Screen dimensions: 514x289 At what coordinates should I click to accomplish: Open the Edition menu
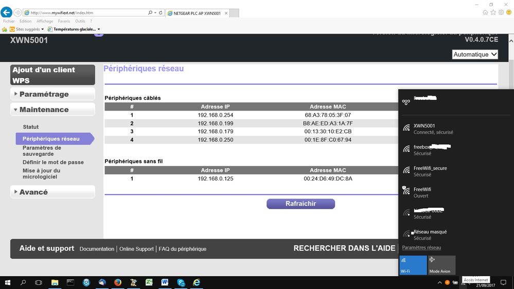click(25, 21)
